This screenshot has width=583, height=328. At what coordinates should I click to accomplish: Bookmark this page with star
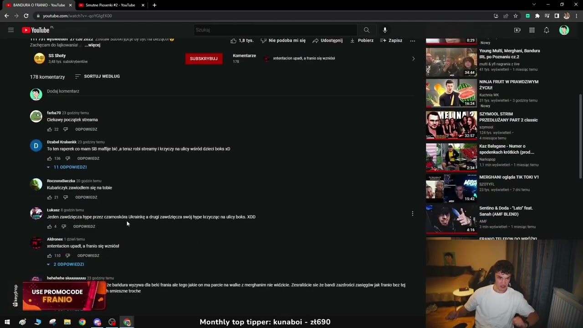[516, 16]
